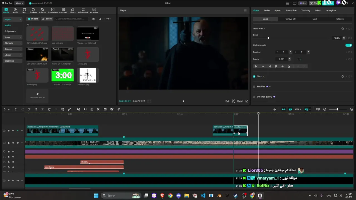
Task: Toggle main track magnet
Action: [x=284, y=109]
